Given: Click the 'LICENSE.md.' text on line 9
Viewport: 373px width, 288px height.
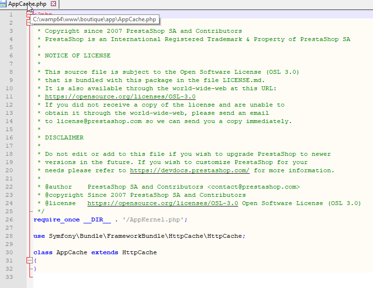Looking at the screenshot, I should (244, 80).
